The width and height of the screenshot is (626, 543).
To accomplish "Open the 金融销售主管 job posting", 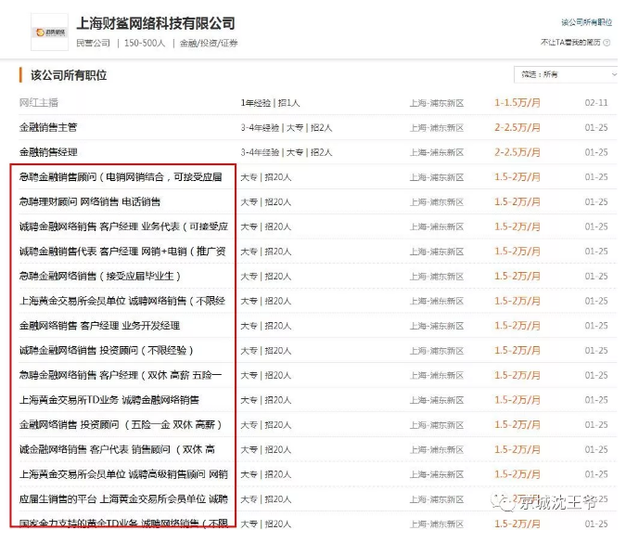I will (x=48, y=127).
